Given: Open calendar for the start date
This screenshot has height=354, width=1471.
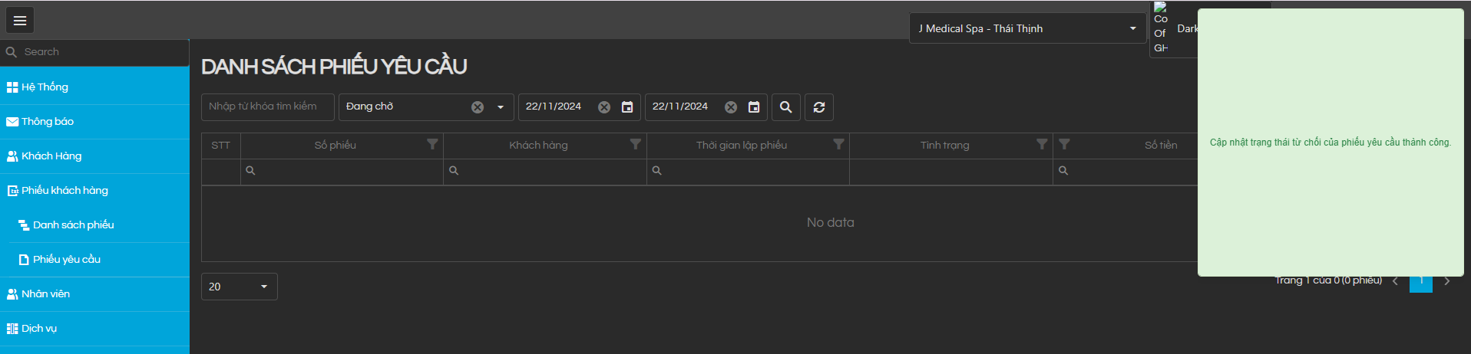Looking at the screenshot, I should point(627,107).
